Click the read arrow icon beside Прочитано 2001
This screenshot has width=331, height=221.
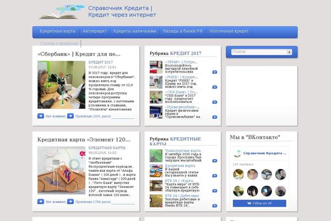pyautogui.click(x=71, y=116)
